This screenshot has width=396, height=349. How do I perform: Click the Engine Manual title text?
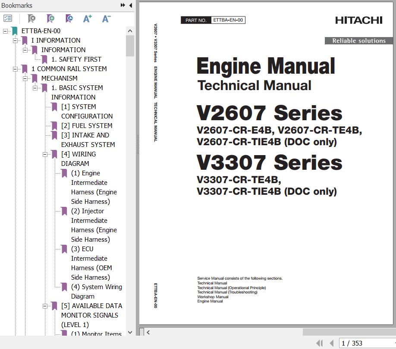point(266,66)
